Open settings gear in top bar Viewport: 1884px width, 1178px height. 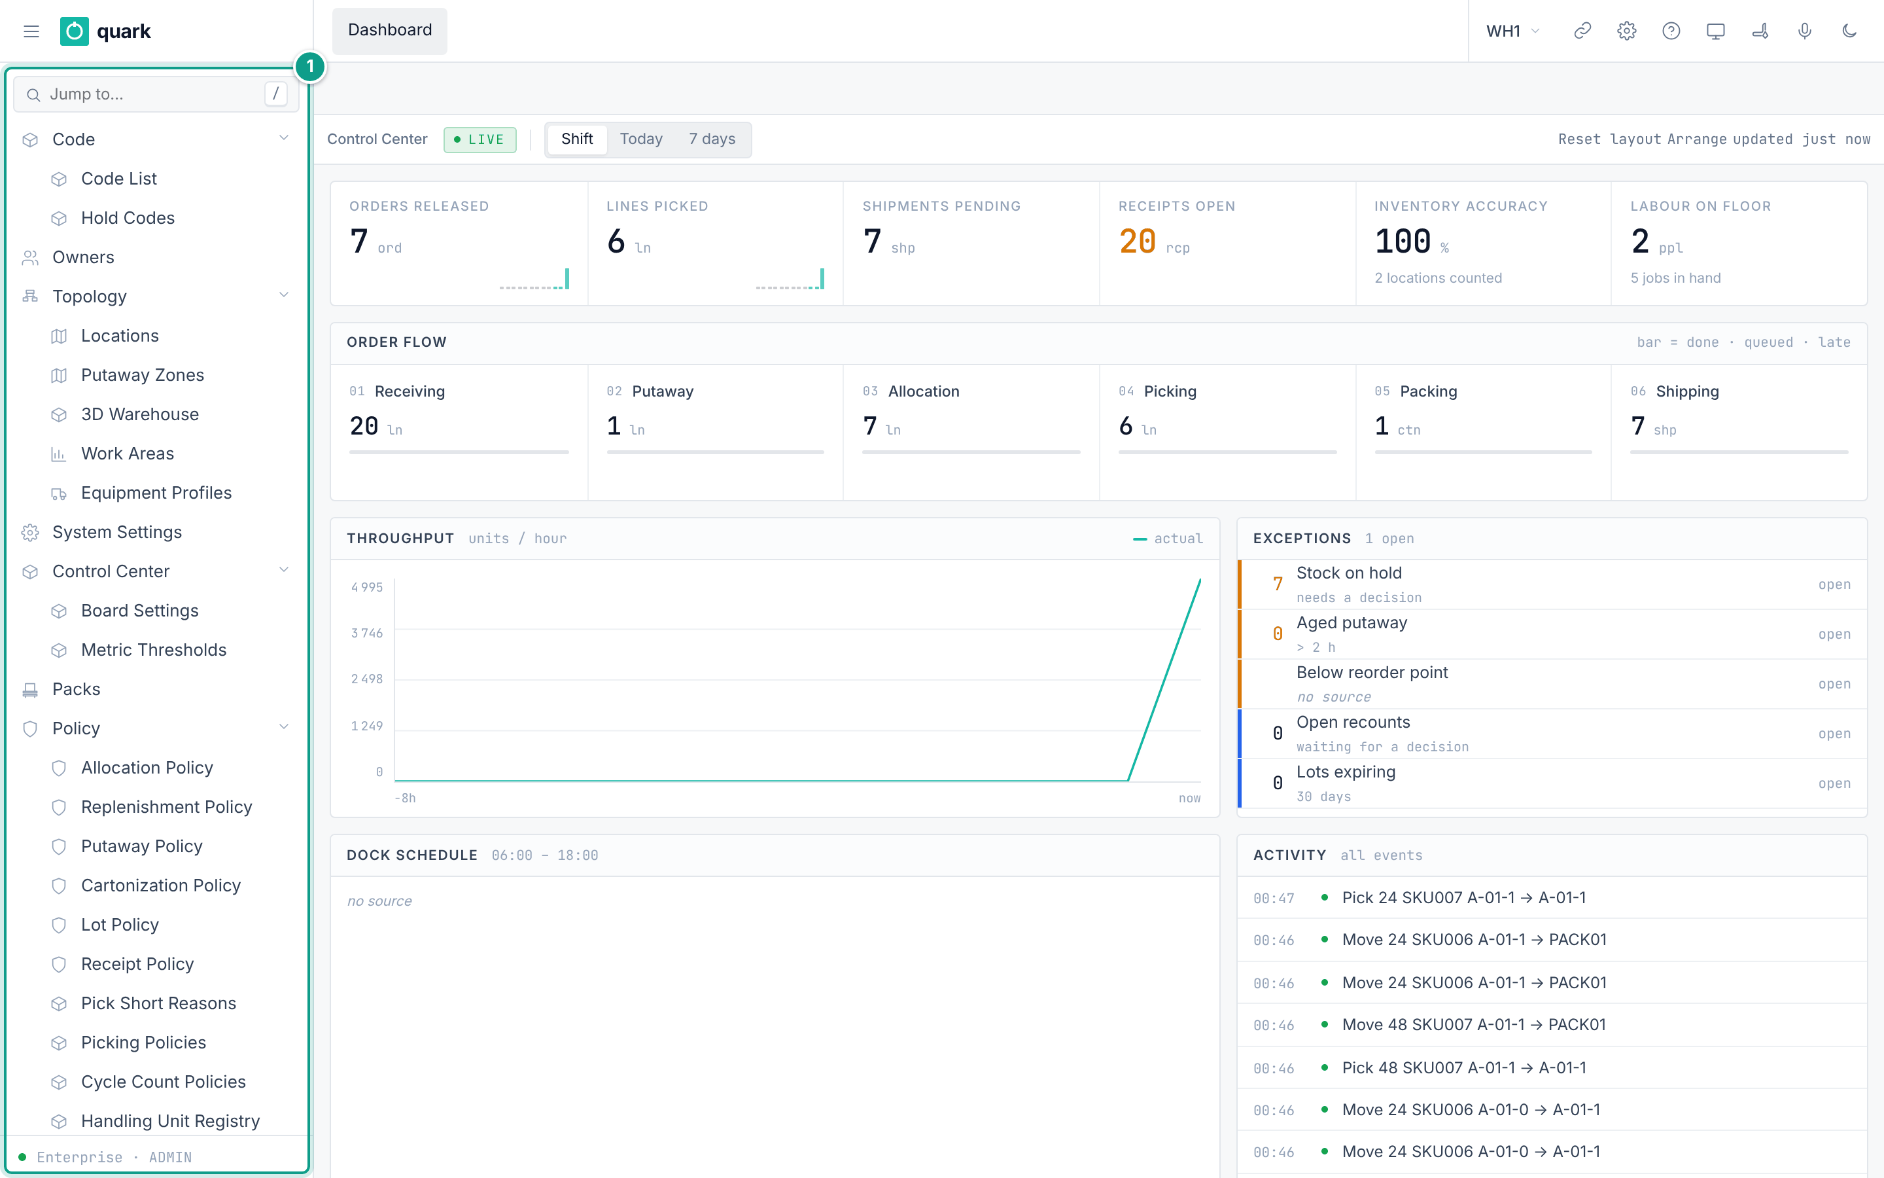point(1626,31)
